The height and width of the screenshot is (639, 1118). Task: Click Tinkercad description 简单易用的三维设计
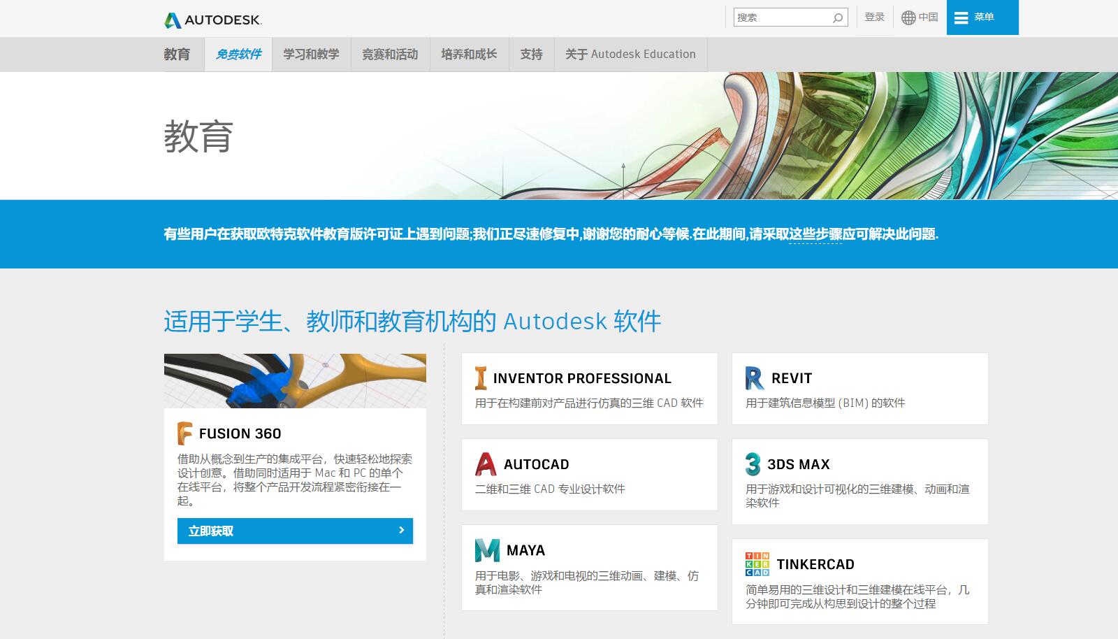click(857, 596)
